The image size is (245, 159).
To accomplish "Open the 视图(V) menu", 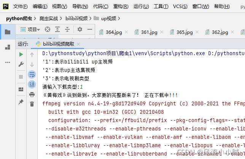I will (59, 6).
